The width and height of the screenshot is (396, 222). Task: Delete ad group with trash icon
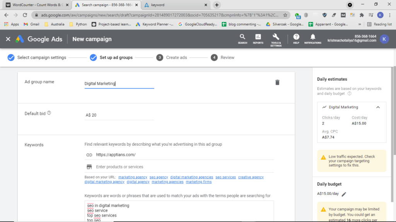pos(277,82)
